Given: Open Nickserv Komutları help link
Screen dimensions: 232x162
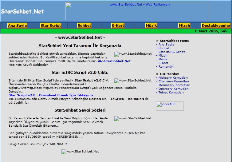Looking at the screenshot, I should click(x=173, y=77).
